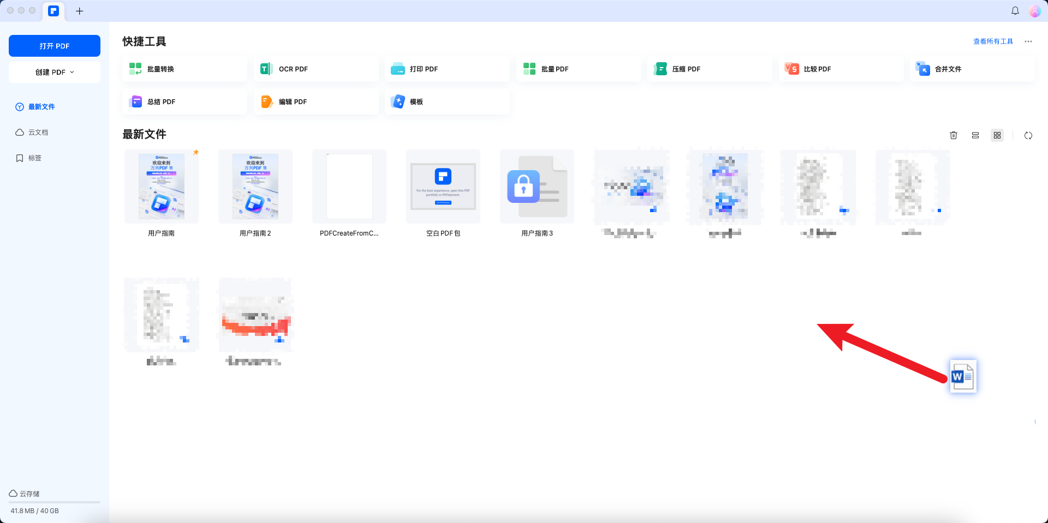The width and height of the screenshot is (1048, 523).
Task: Refresh the recent files list
Action: pyautogui.click(x=1029, y=135)
